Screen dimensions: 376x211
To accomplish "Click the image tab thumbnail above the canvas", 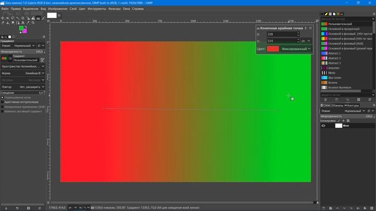I will tap(52, 15).
